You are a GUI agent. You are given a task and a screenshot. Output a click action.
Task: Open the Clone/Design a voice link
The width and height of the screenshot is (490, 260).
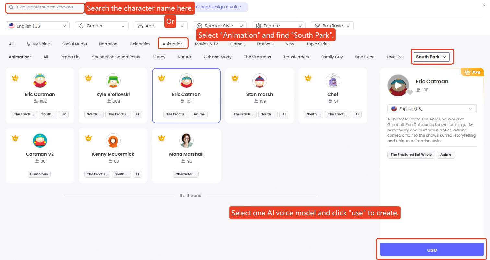[x=219, y=7]
